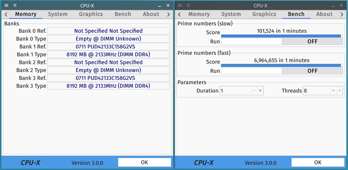Increase the Threads count with plus

pyautogui.click(x=340, y=91)
